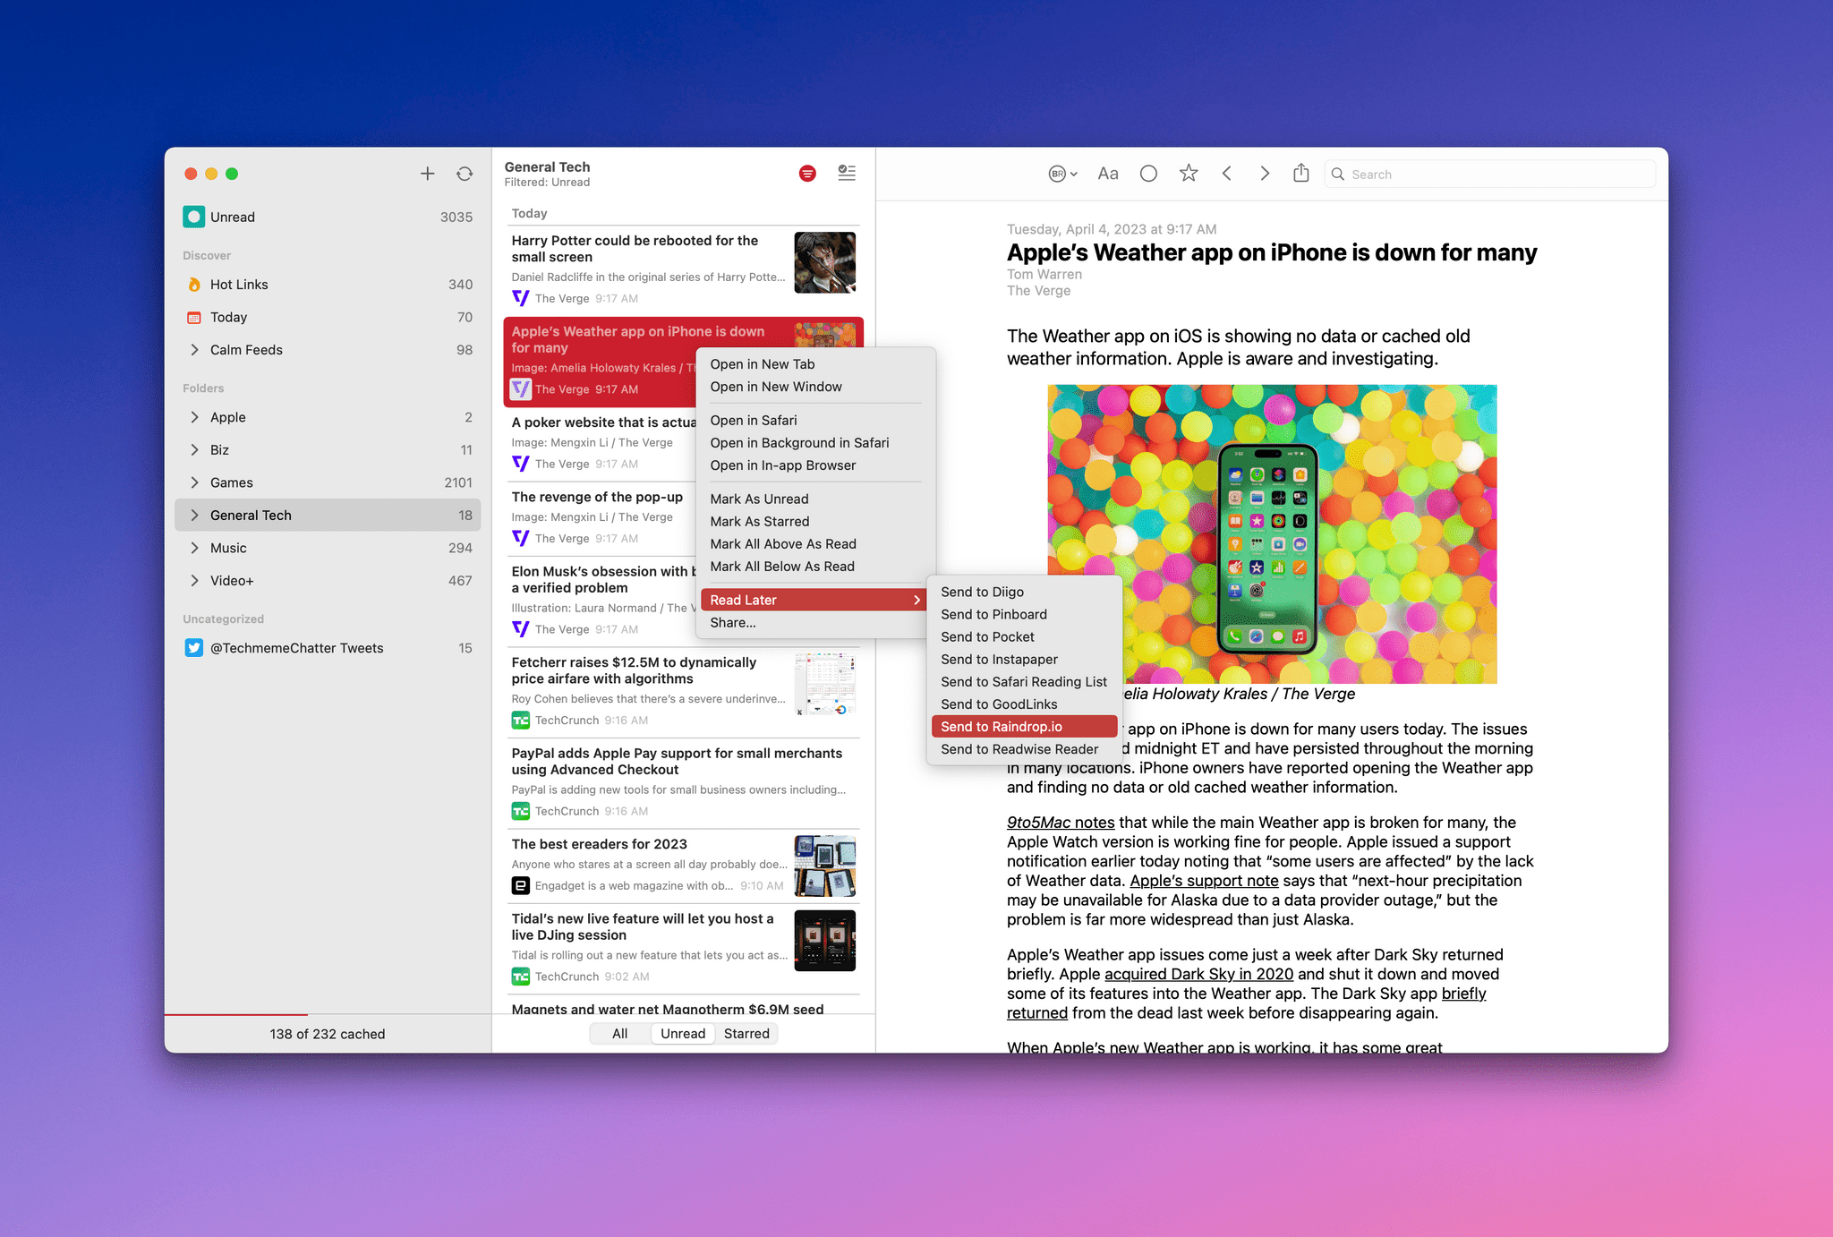Expand the Music folder
This screenshot has height=1237, width=1833.
(194, 548)
